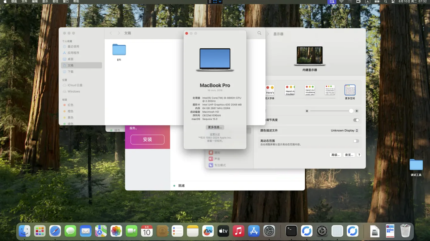
Task: Open the 前往 menu in the menu bar
Action: click(55, 1)
